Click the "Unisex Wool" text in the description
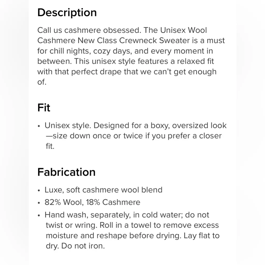 click(x=183, y=30)
